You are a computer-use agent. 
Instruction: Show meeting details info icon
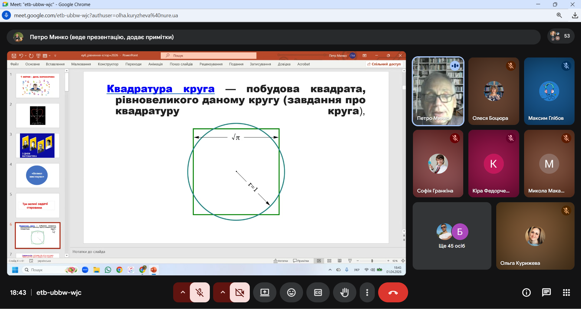527,292
